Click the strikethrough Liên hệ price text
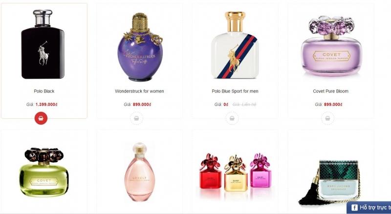 (244, 105)
